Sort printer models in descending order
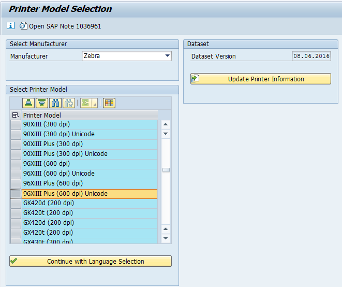This screenshot has width=342, height=287. [x=41, y=103]
